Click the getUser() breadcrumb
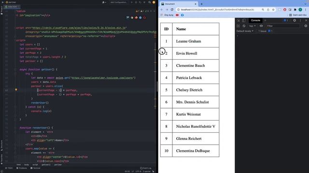 46,165
